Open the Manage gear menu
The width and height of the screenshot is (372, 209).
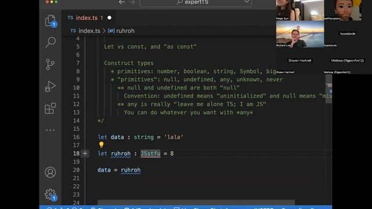pos(51,194)
